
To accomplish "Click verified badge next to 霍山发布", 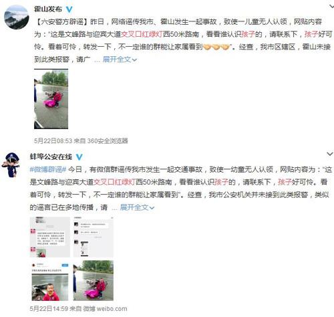I will 69,9.
